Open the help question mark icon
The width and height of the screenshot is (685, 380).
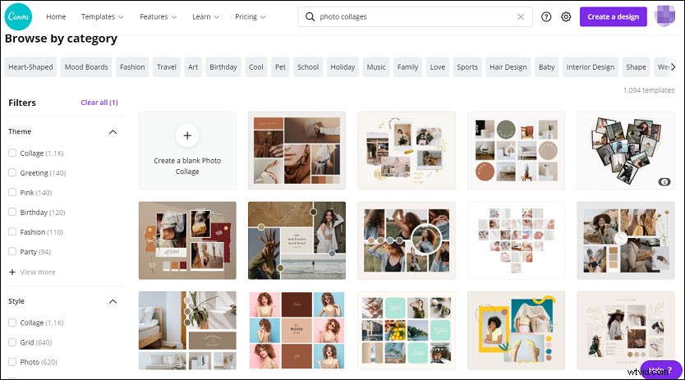[x=546, y=16]
